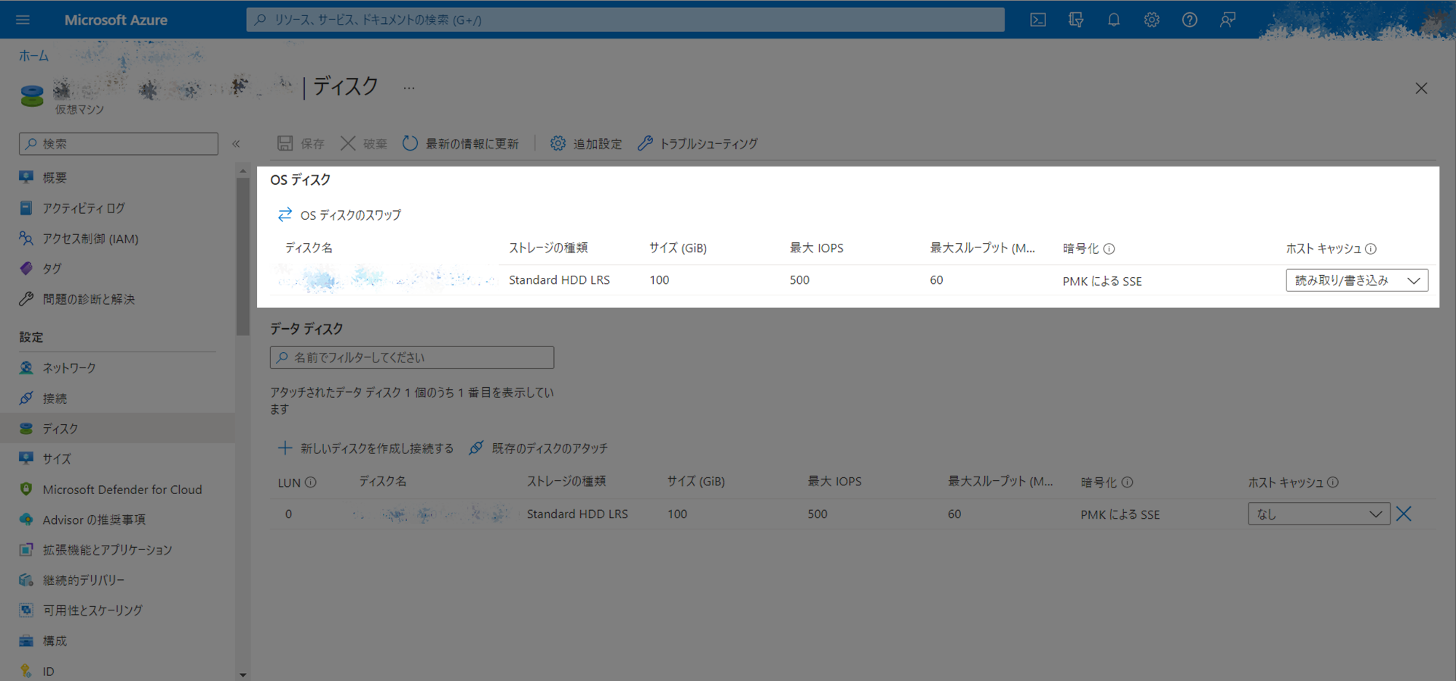Image resolution: width=1456 pixels, height=681 pixels.
Task: Select ディスク in the sidebar
Action: click(117, 429)
